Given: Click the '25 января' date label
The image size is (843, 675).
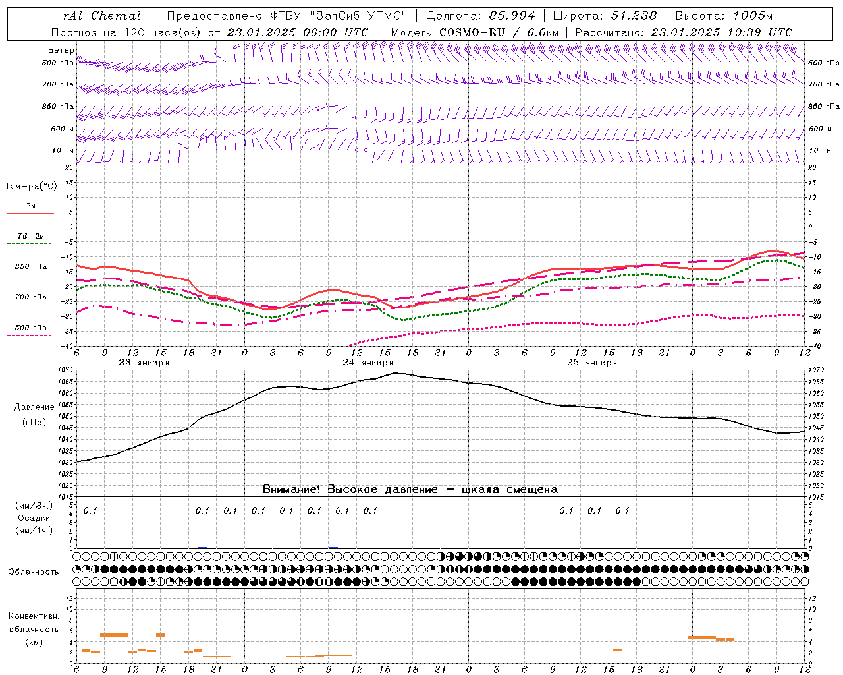Looking at the screenshot, I should click(x=591, y=363).
